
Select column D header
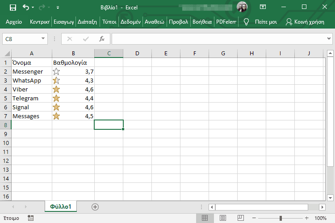pyautogui.click(x=138, y=54)
